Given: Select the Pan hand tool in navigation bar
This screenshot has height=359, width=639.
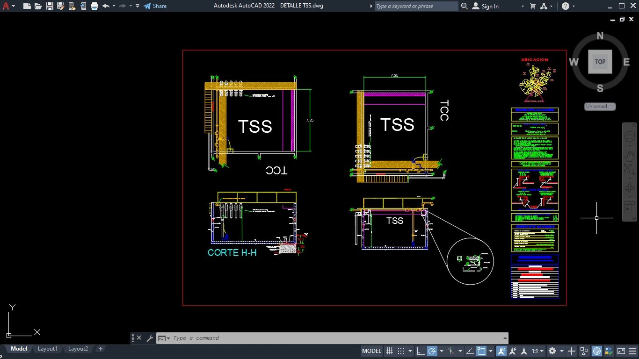Looking at the screenshot, I should [x=630, y=155].
